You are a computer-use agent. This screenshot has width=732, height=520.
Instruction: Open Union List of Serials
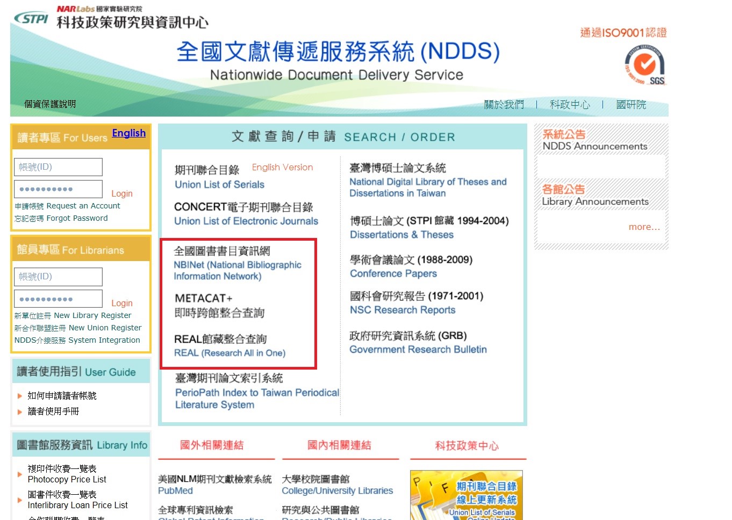[x=219, y=184]
